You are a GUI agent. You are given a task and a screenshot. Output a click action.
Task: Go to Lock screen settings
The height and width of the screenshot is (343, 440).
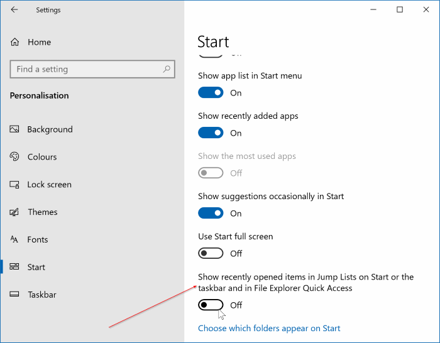50,185
